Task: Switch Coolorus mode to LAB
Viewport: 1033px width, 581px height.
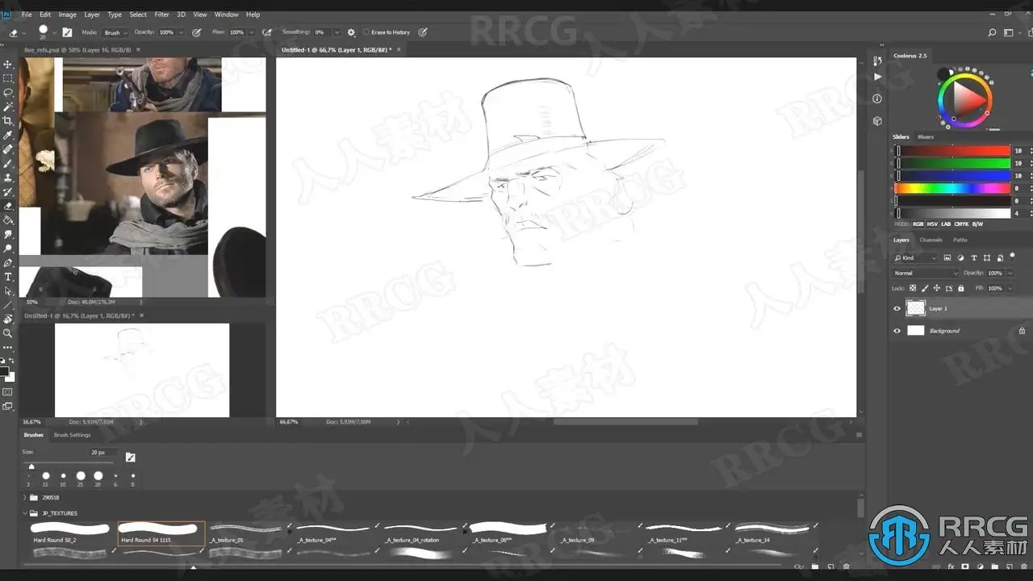Action: point(947,224)
